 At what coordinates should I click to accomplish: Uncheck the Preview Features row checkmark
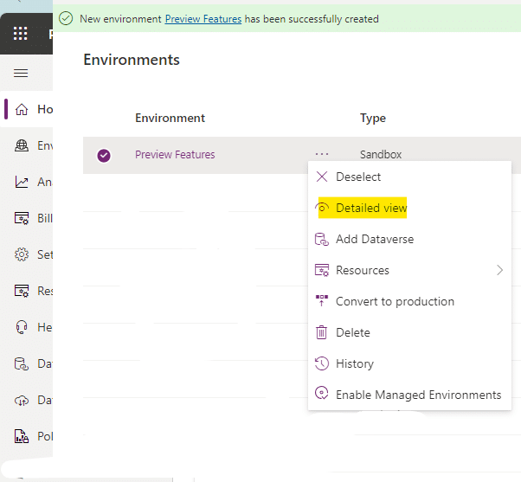pos(104,156)
